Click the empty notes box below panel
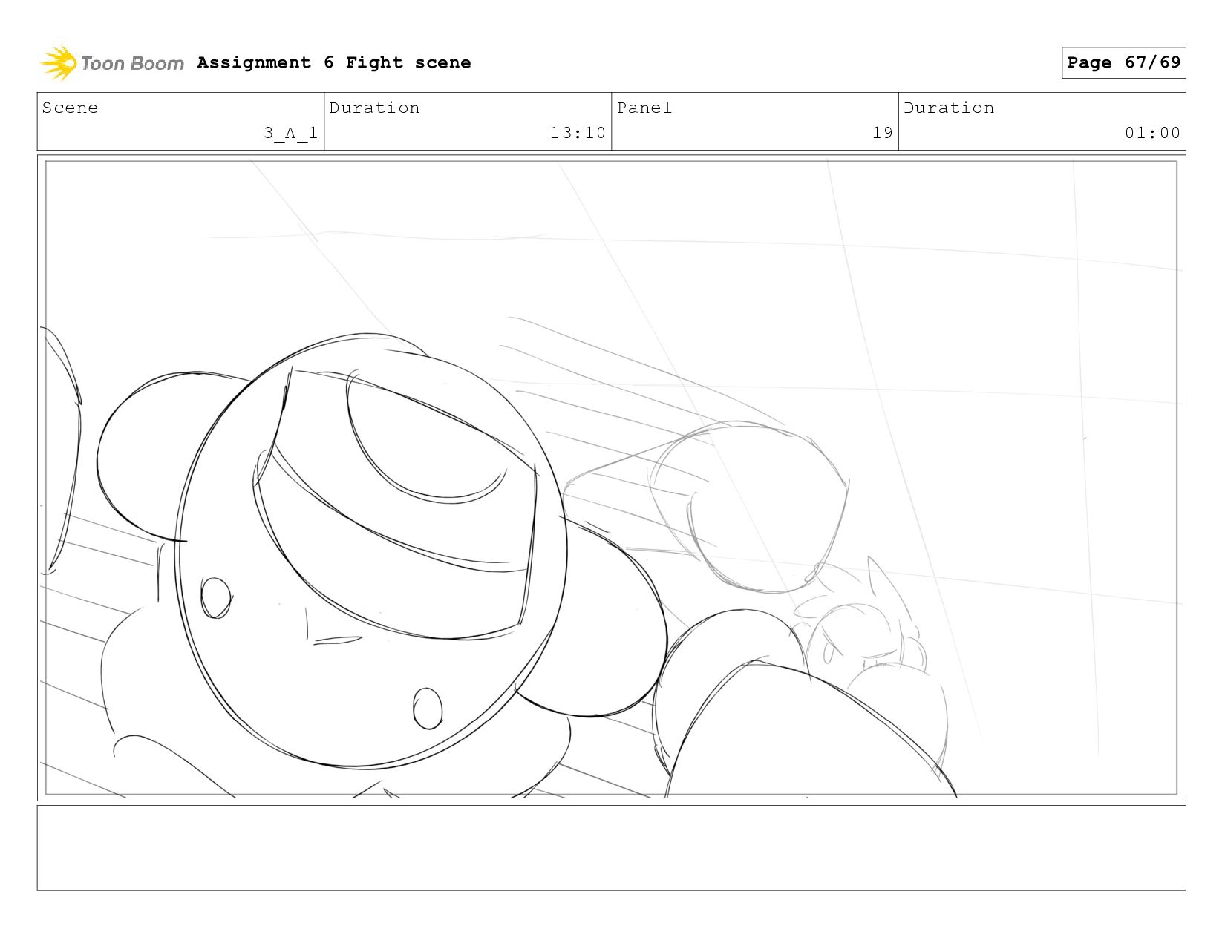 click(x=611, y=848)
